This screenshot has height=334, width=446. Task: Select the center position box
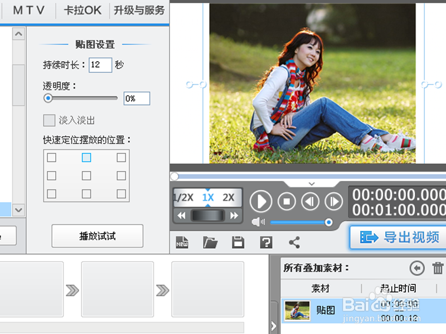pyautogui.click(x=86, y=176)
